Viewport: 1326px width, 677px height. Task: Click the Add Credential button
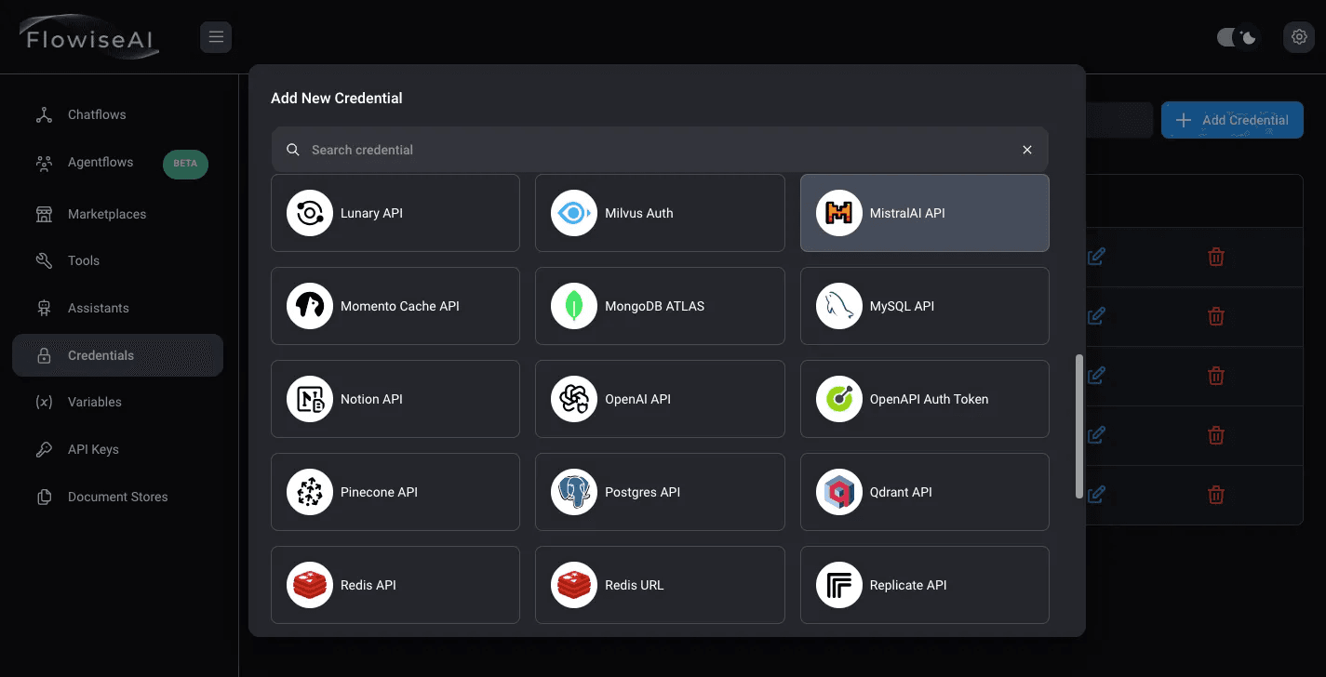pos(1231,120)
